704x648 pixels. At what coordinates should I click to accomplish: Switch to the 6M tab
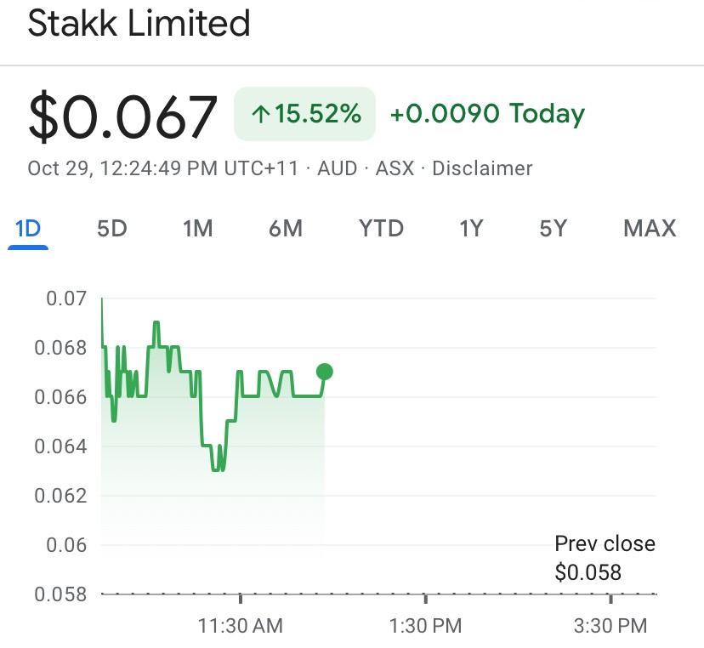tap(286, 229)
